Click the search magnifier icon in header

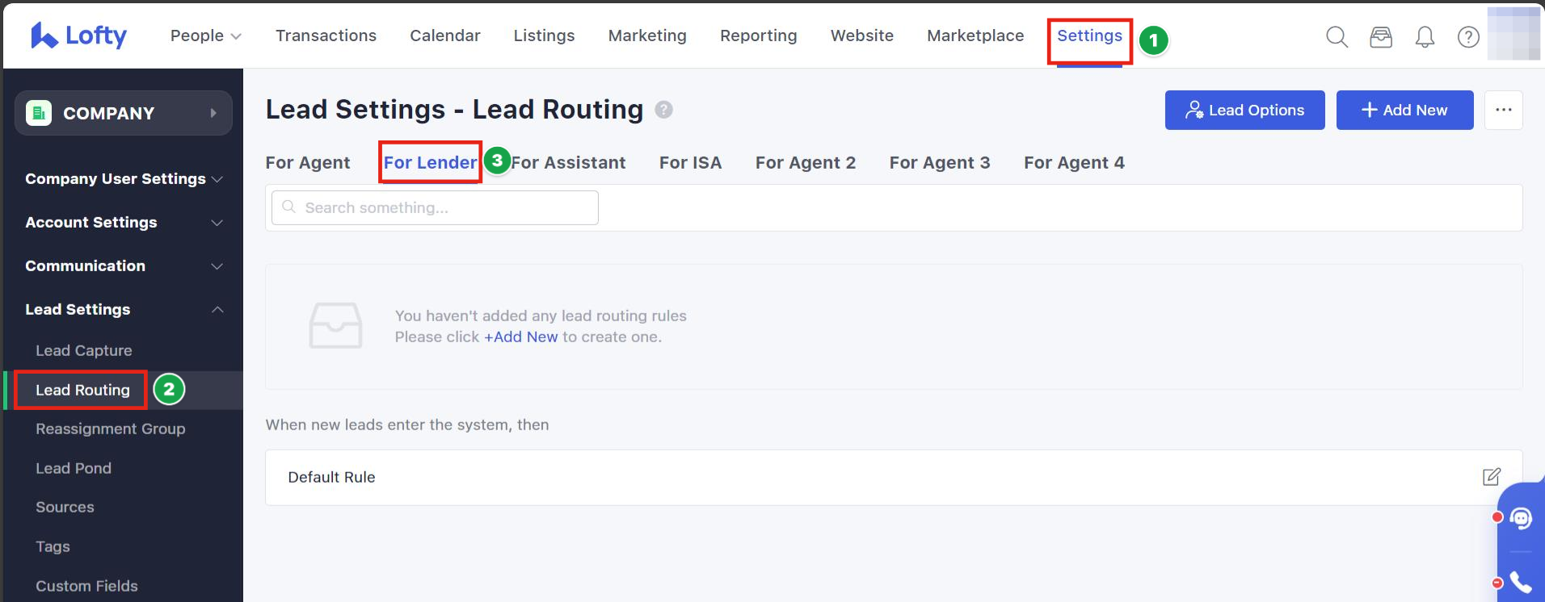click(x=1337, y=37)
